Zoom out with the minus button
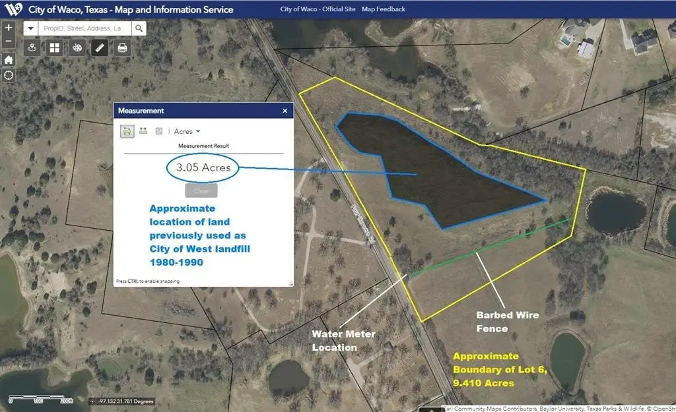Screen dimensions: 676x412 9,42
